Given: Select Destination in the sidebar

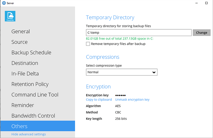Looking at the screenshot, I should click(x=25, y=63).
